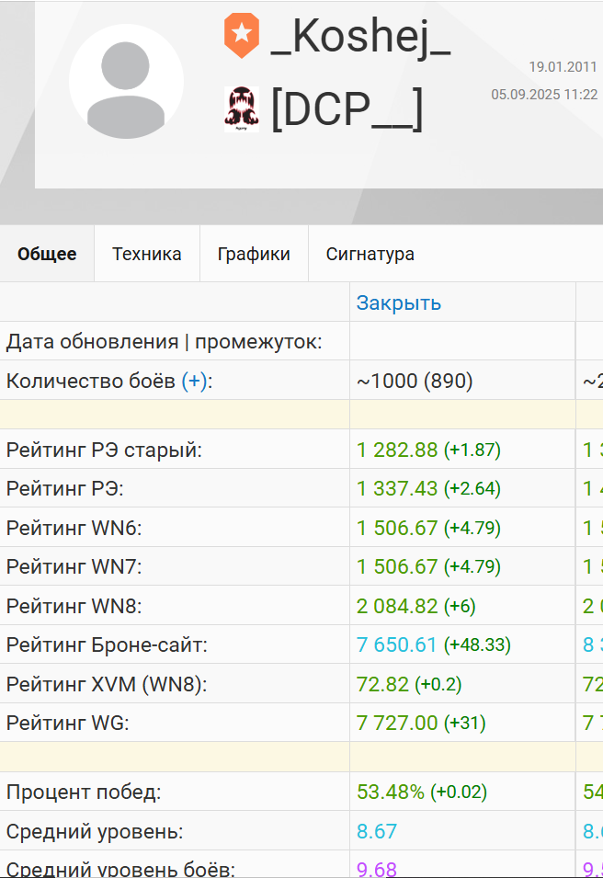The height and width of the screenshot is (878, 603).
Task: Click the Процент побед row label
Action: (x=84, y=792)
